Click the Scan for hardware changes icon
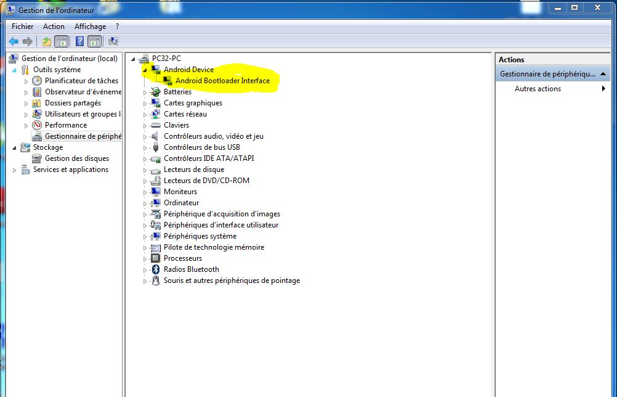The image size is (617, 397). tap(113, 41)
